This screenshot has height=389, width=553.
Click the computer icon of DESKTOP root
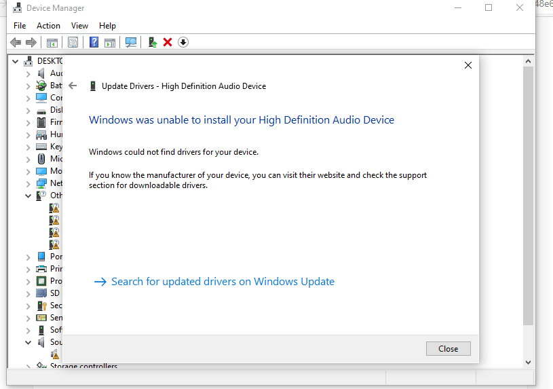[28, 61]
